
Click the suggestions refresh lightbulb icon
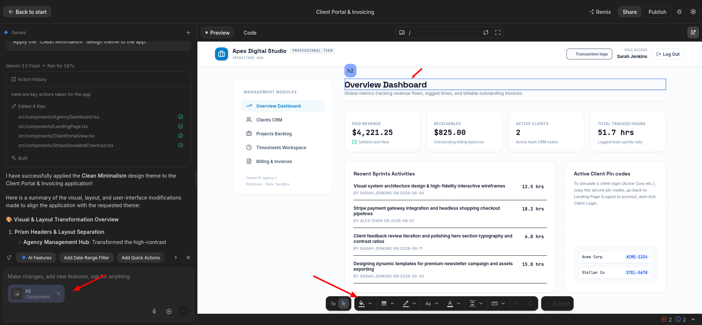click(9, 258)
